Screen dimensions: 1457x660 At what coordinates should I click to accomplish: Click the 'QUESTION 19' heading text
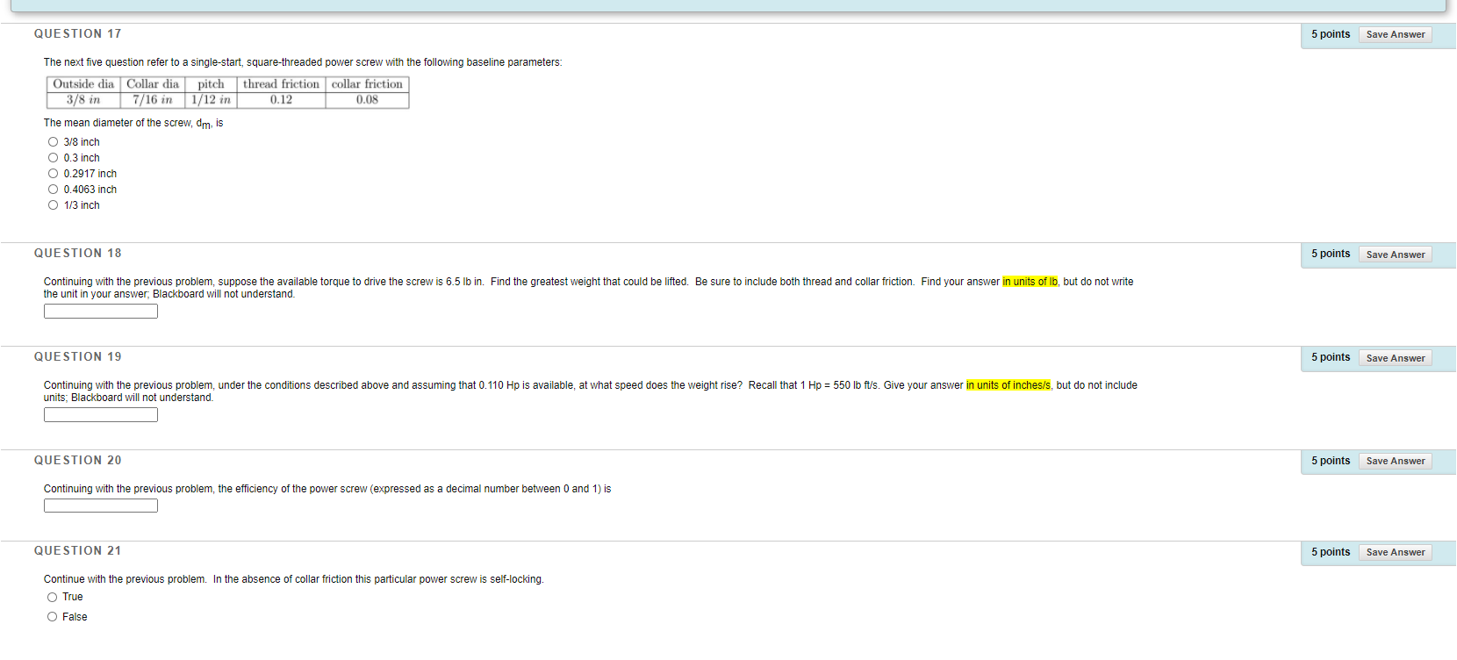tap(78, 356)
